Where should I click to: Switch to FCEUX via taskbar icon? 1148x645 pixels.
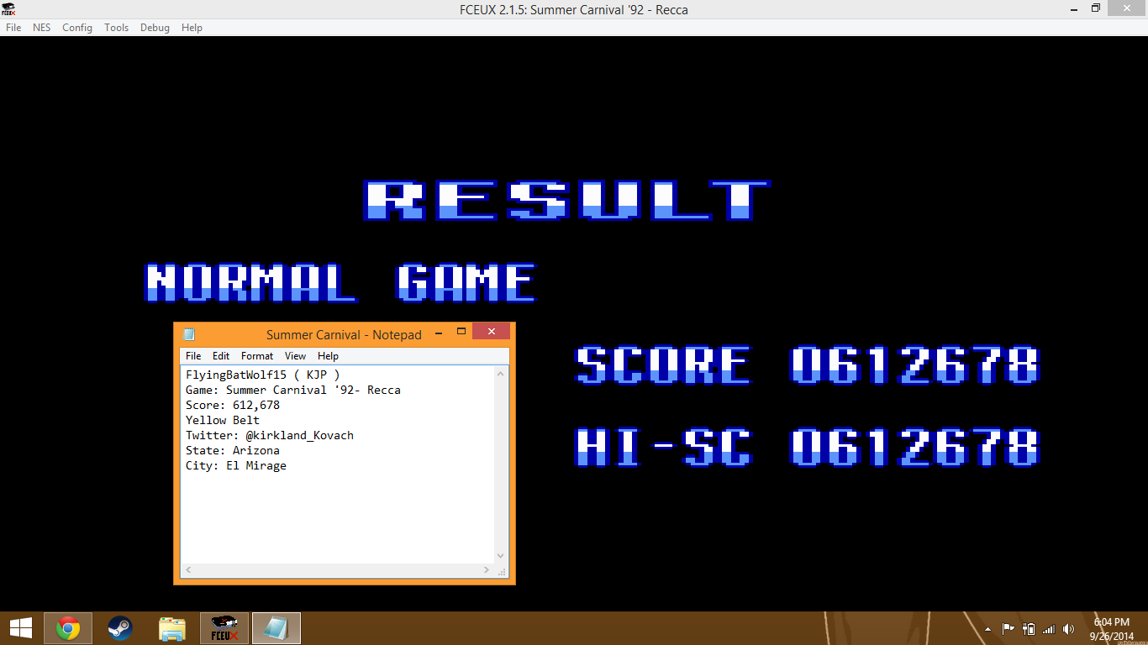pos(224,628)
